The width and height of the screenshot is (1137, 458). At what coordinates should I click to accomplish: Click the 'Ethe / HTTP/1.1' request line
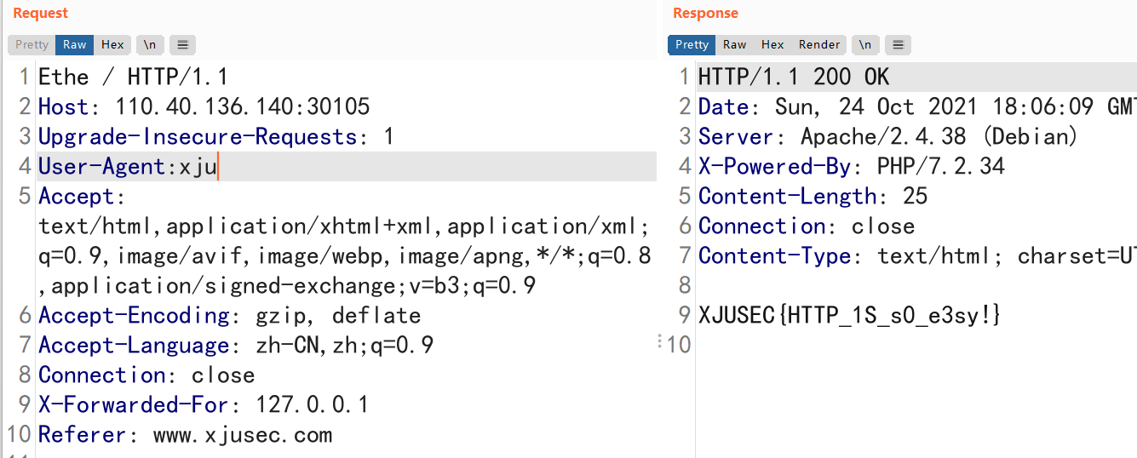click(133, 77)
